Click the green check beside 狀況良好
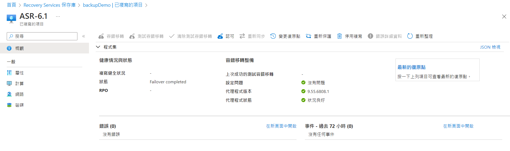510x151 pixels. pos(303,100)
